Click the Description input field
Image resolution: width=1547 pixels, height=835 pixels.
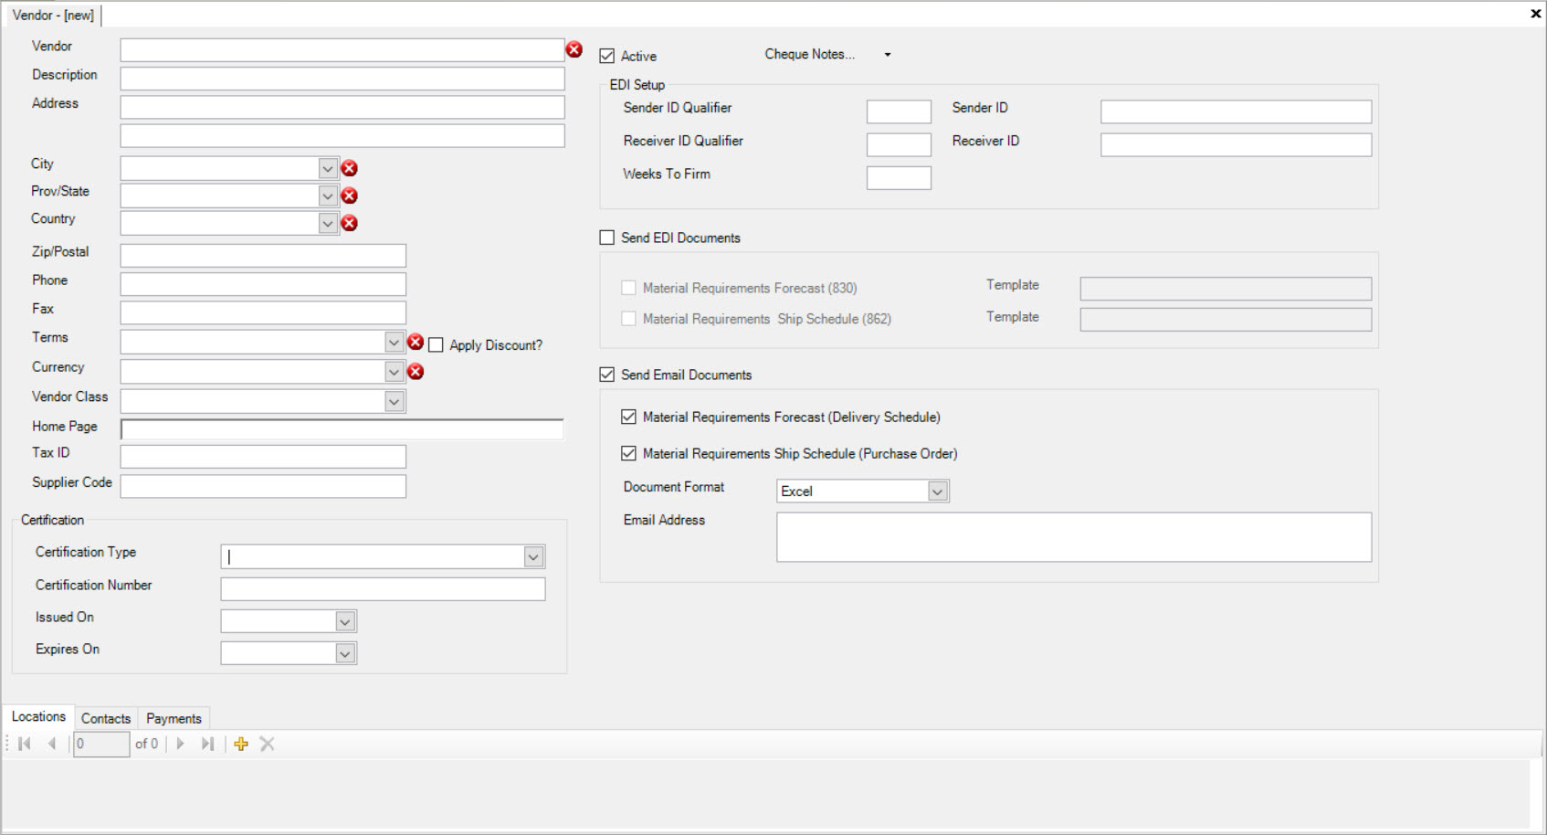click(x=342, y=79)
